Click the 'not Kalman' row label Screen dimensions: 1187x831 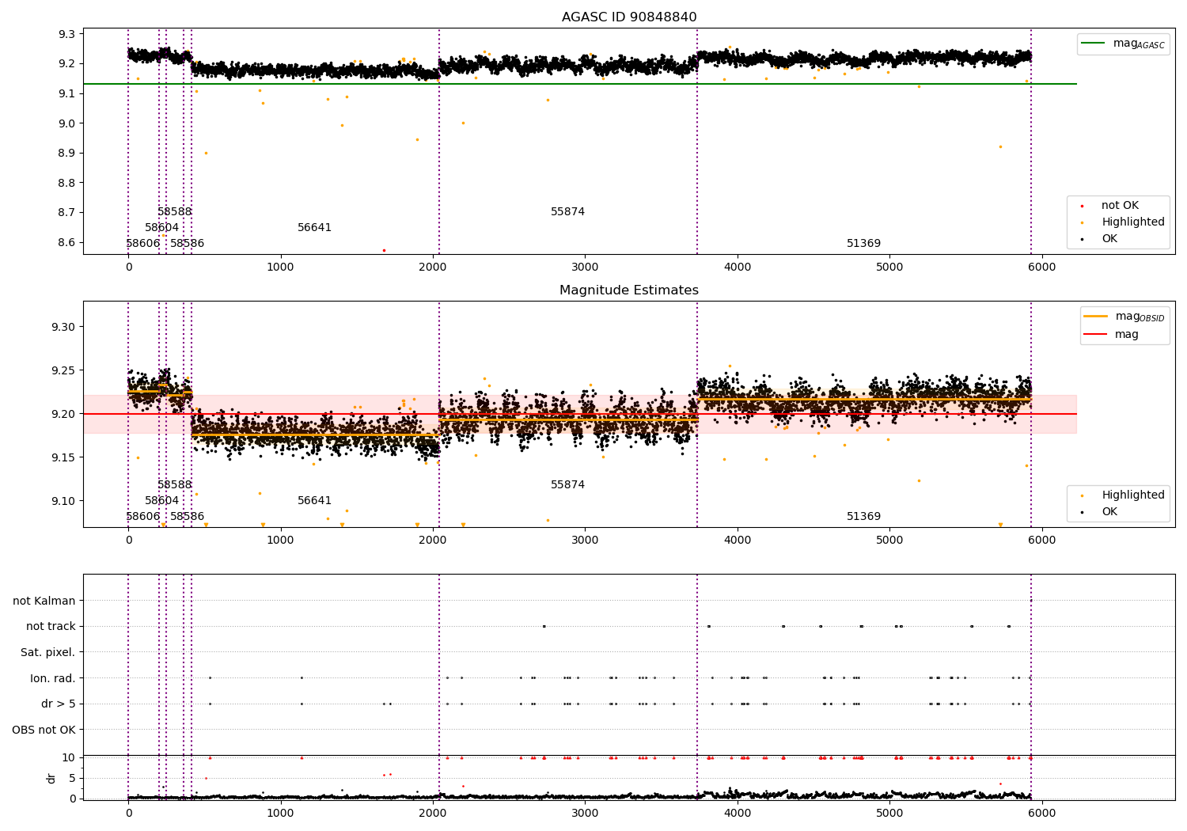tap(44, 601)
